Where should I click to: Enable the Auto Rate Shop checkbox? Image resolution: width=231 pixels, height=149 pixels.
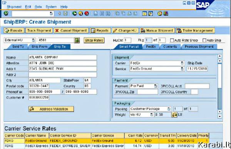pos(172,40)
